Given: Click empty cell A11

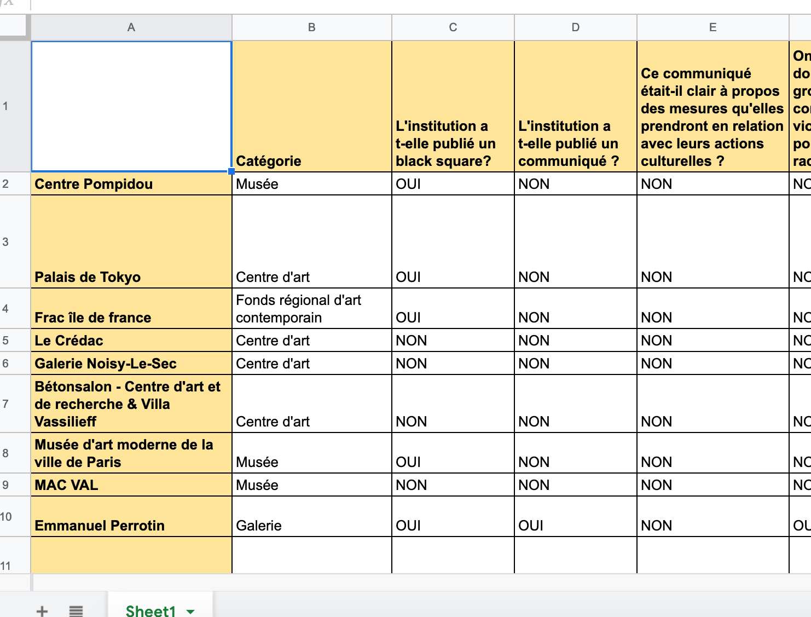Looking at the screenshot, I should coord(131,555).
